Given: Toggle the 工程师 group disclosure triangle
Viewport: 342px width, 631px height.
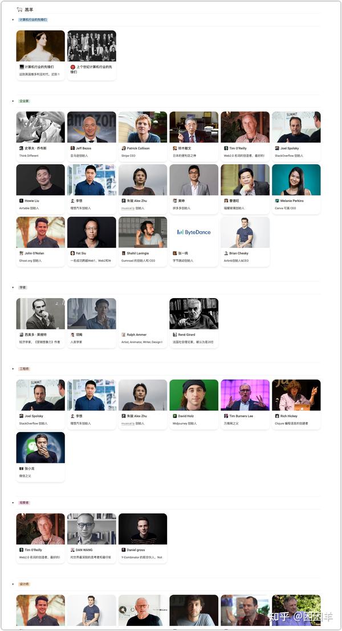Looking at the screenshot, I should pyautogui.click(x=13, y=369).
